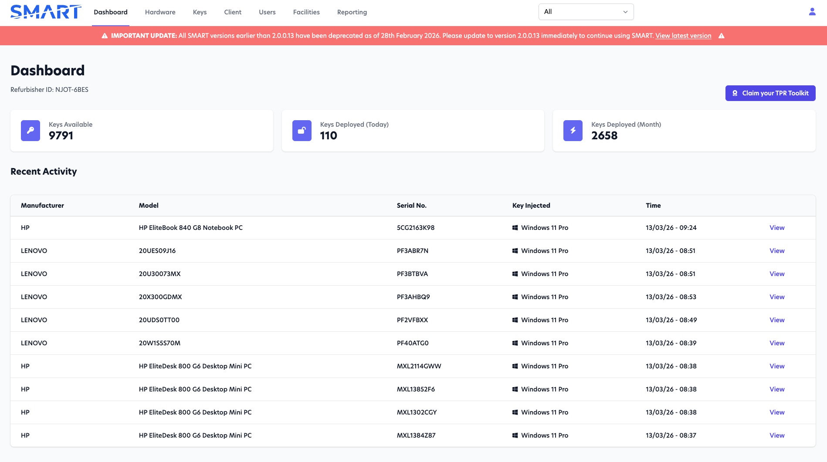Click View for serial MXL1384Z87
Image resolution: width=827 pixels, height=462 pixels.
pyautogui.click(x=776, y=435)
